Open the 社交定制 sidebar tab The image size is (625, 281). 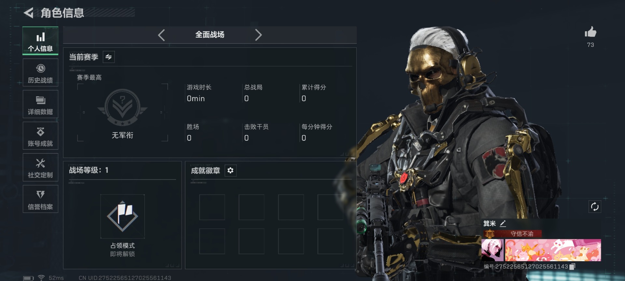pos(40,167)
